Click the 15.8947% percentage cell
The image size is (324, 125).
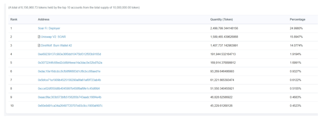[296, 37]
